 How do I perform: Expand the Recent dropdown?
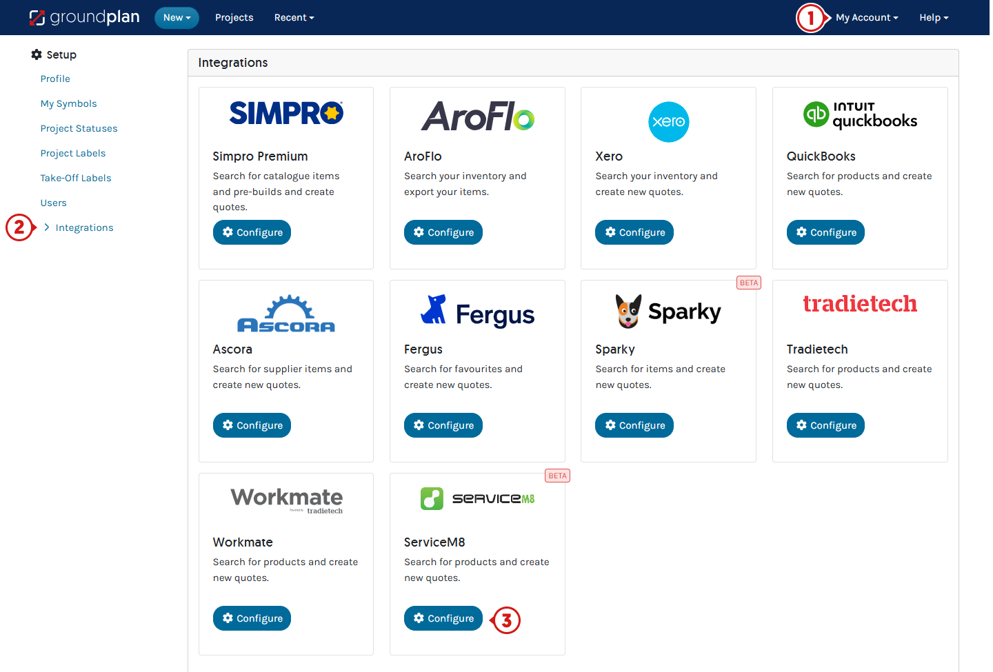point(294,17)
